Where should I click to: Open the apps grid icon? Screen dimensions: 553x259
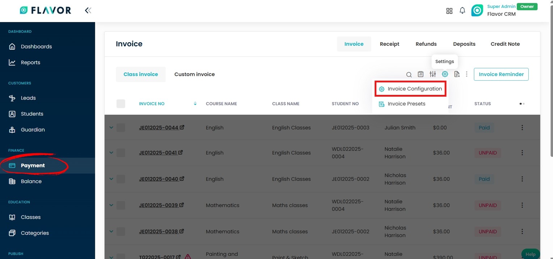(x=449, y=11)
